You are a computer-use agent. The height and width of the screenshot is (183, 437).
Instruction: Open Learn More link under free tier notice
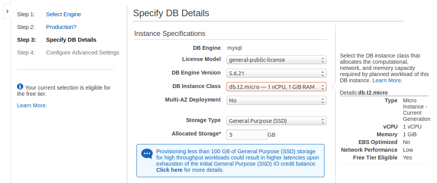(x=32, y=105)
